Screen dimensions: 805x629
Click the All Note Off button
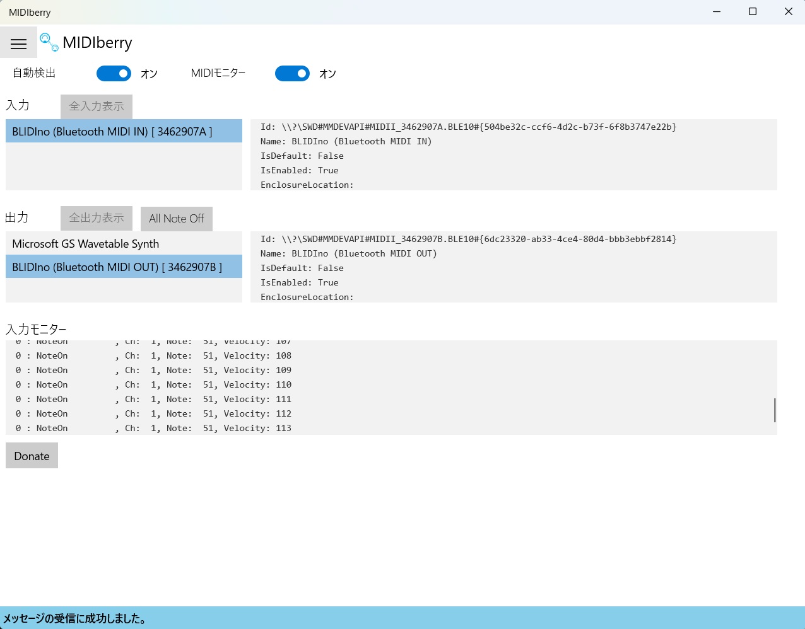click(177, 219)
